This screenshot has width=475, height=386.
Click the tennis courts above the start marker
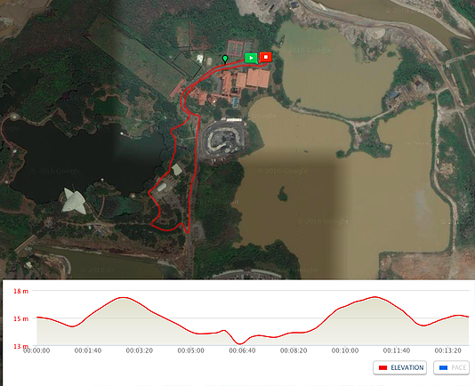(x=239, y=47)
